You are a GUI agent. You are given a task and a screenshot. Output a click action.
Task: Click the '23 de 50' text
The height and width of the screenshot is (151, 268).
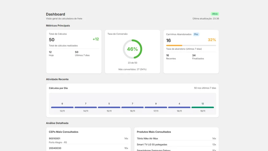pos(132,63)
